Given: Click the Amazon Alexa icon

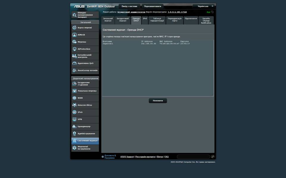Looking at the screenshot, I should coord(74,105).
